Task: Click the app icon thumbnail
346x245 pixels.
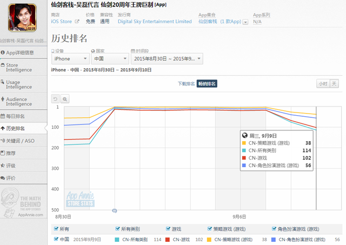Action: click(23, 18)
